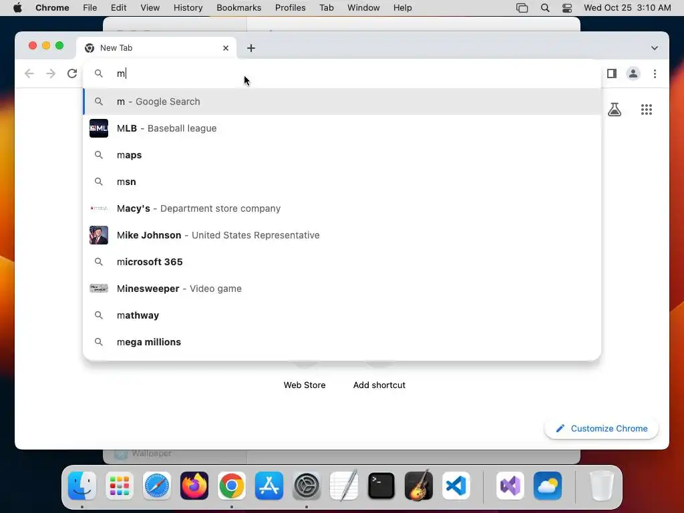Viewport: 684px width, 513px height.
Task: Open Visual Studio from the Dock
Action: coord(510,486)
